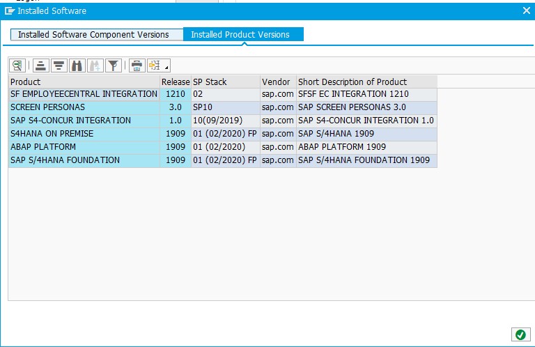Print the product list
Image resolution: width=535 pixels, height=347 pixels.
coord(137,65)
